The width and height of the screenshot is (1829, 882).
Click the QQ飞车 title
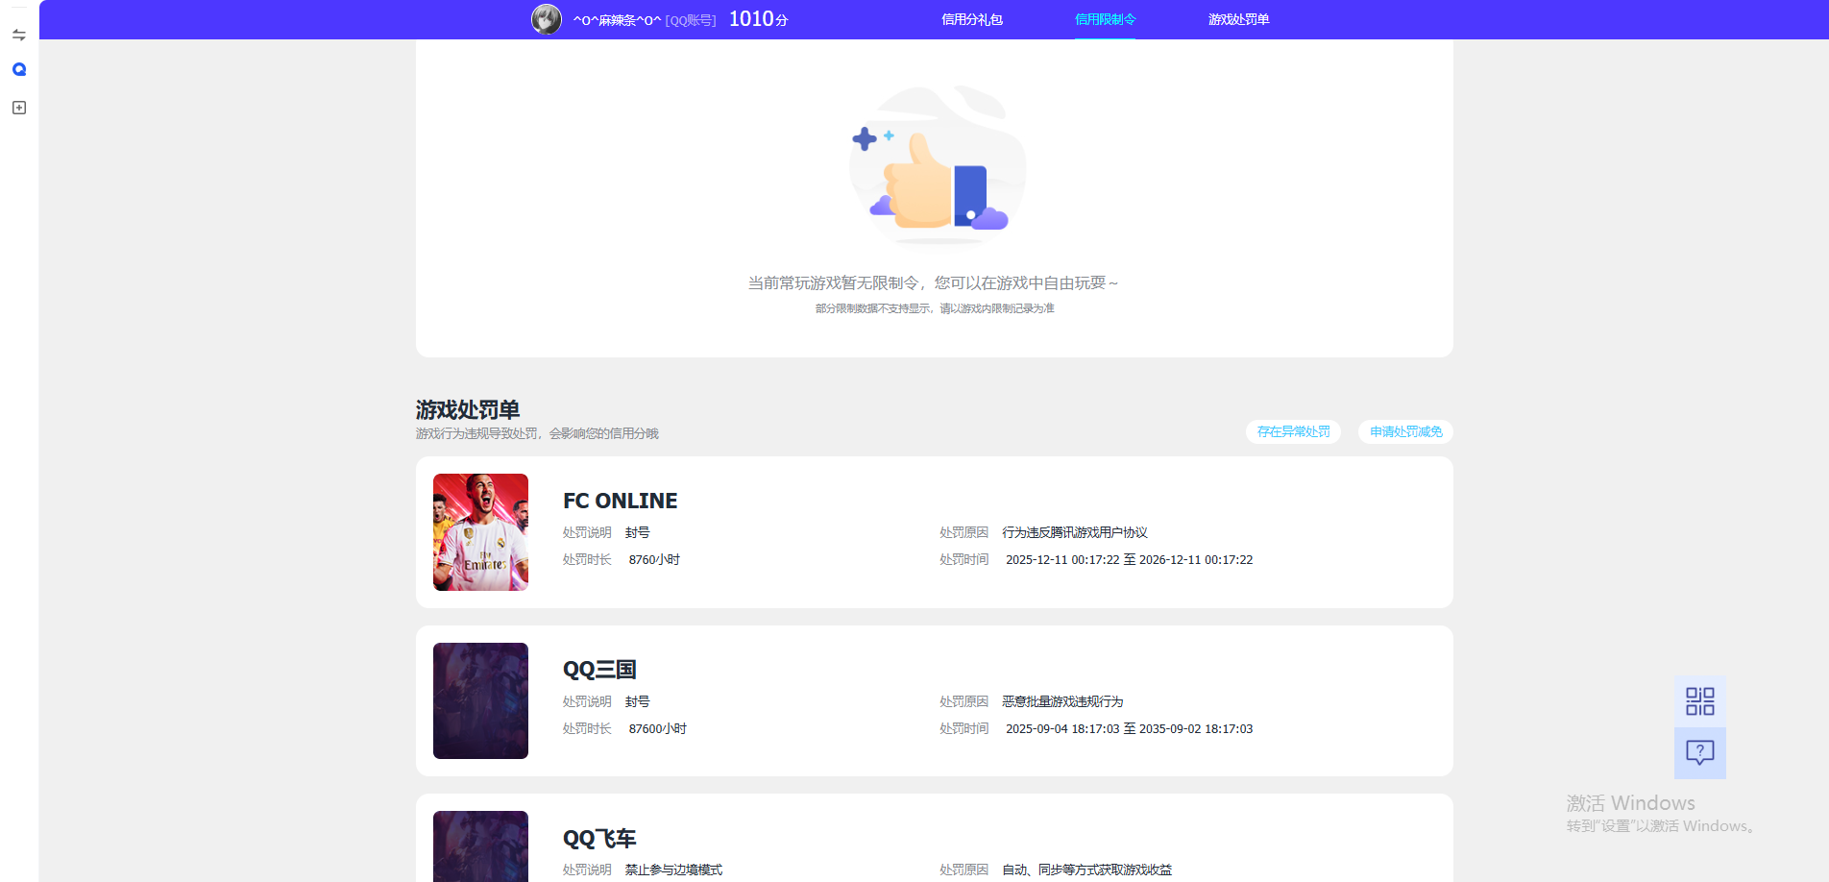pos(599,839)
